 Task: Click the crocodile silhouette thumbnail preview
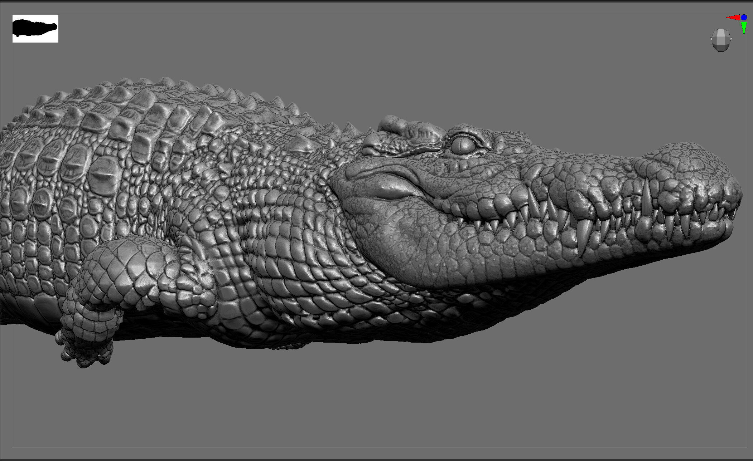pos(35,29)
